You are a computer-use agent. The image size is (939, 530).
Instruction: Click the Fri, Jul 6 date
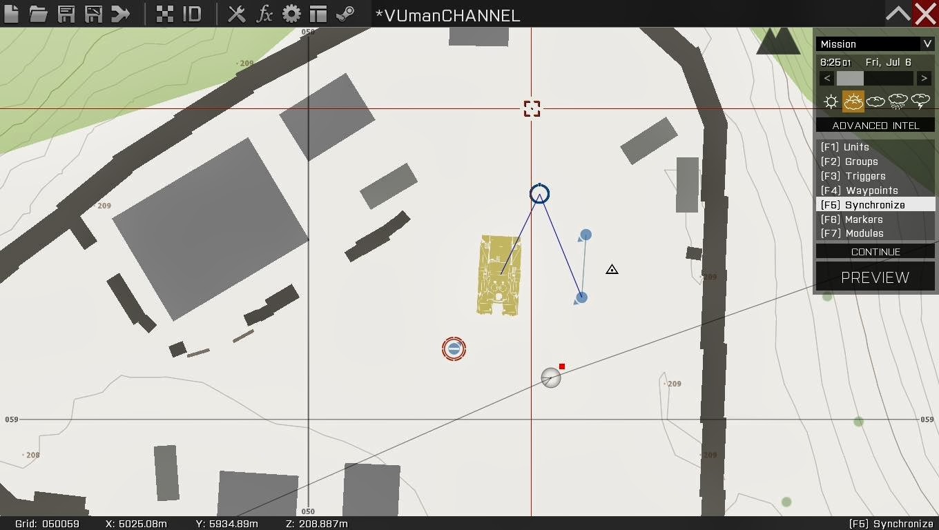888,62
